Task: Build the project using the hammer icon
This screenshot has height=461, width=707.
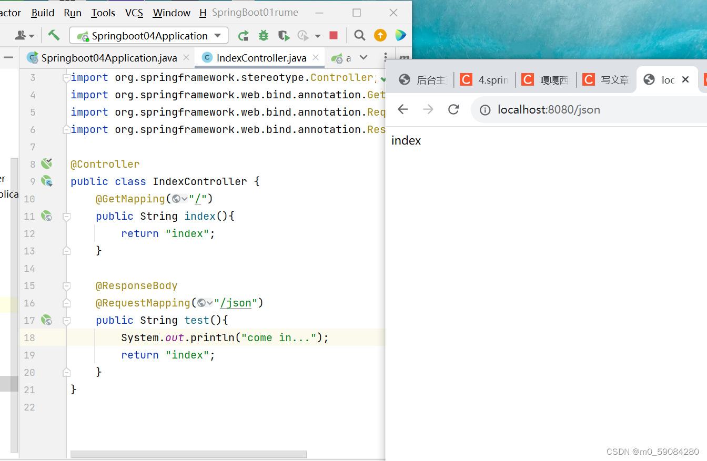Action: pos(54,35)
